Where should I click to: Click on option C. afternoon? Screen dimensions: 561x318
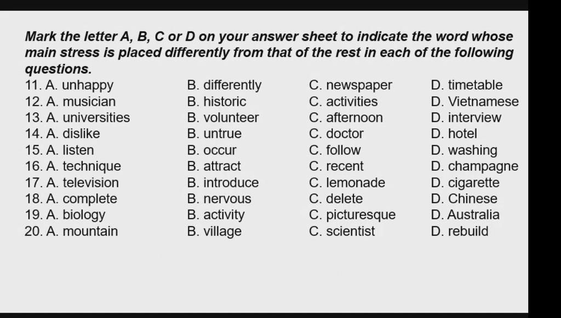click(346, 118)
